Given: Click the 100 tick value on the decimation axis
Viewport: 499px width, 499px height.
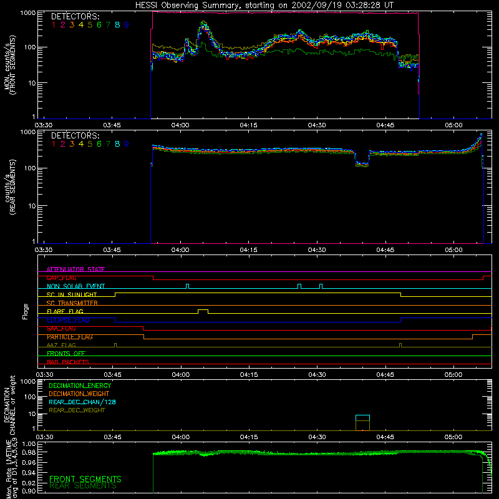Looking at the screenshot, I should coord(31,397).
